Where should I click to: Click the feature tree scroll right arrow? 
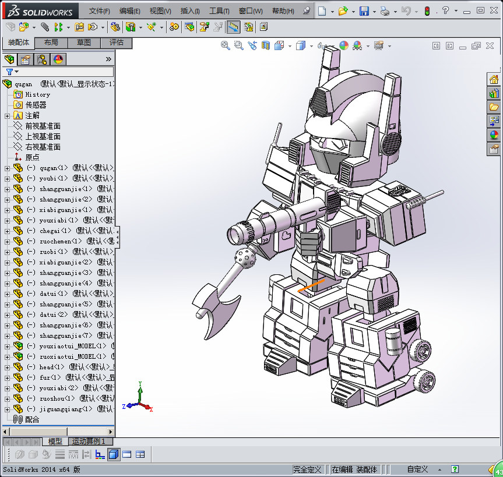tap(111, 432)
